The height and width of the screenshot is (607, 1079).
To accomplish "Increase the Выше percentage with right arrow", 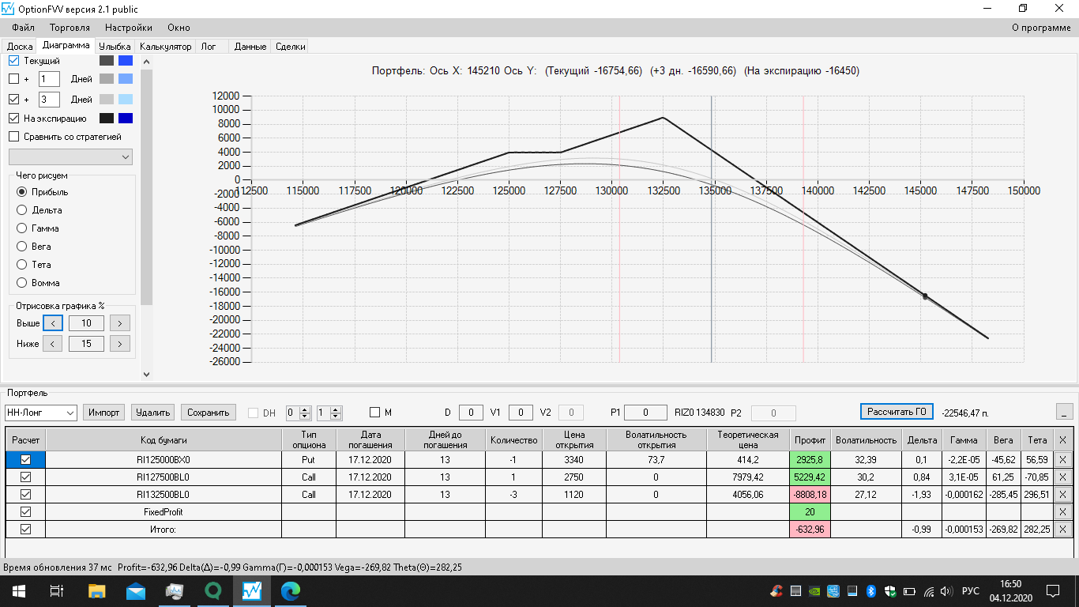I will click(120, 322).
